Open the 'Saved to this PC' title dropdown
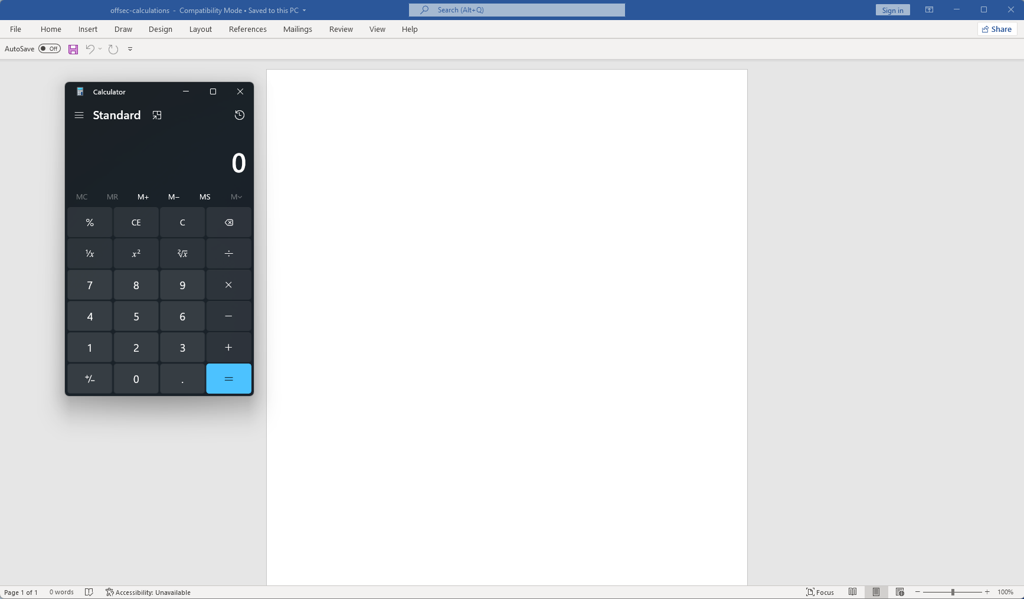The height and width of the screenshot is (599, 1024). [x=305, y=10]
